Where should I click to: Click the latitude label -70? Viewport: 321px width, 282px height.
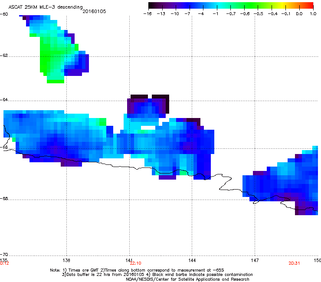tap(4, 255)
